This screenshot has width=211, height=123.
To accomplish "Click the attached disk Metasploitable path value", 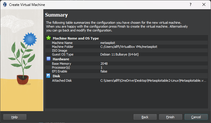I will [x=153, y=81].
